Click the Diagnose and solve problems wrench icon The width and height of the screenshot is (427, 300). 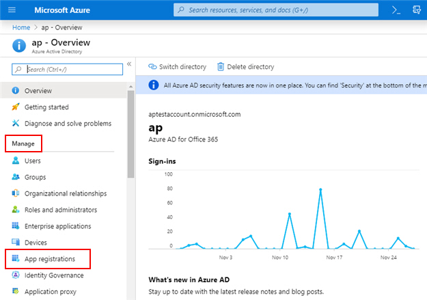click(16, 123)
